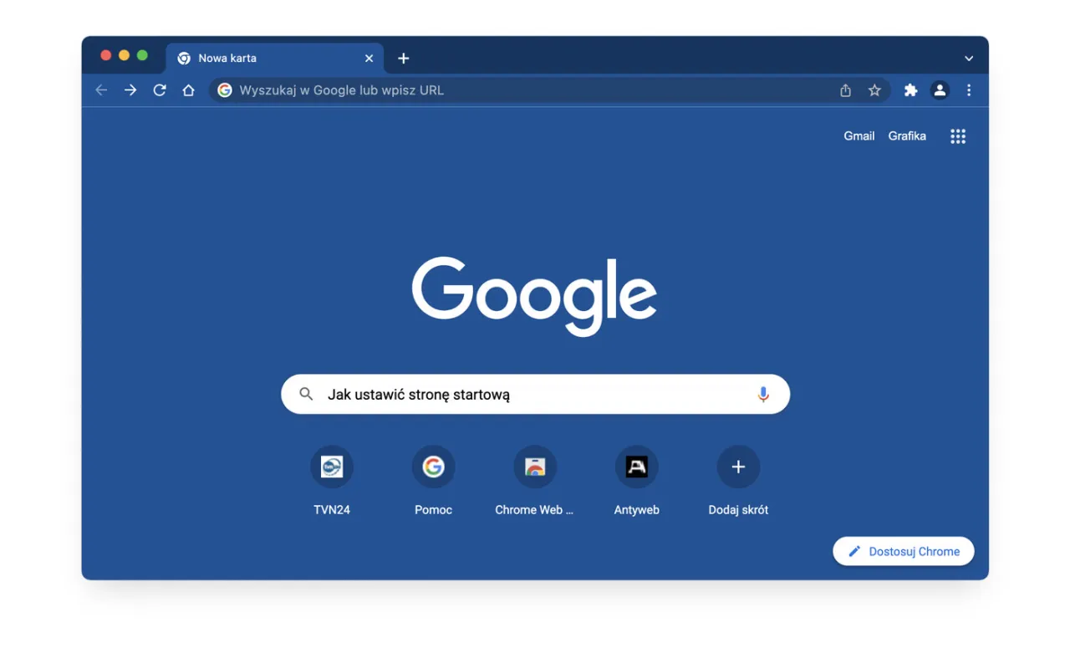
Task: Open the three-dot Chrome menu
Action: 968,89
